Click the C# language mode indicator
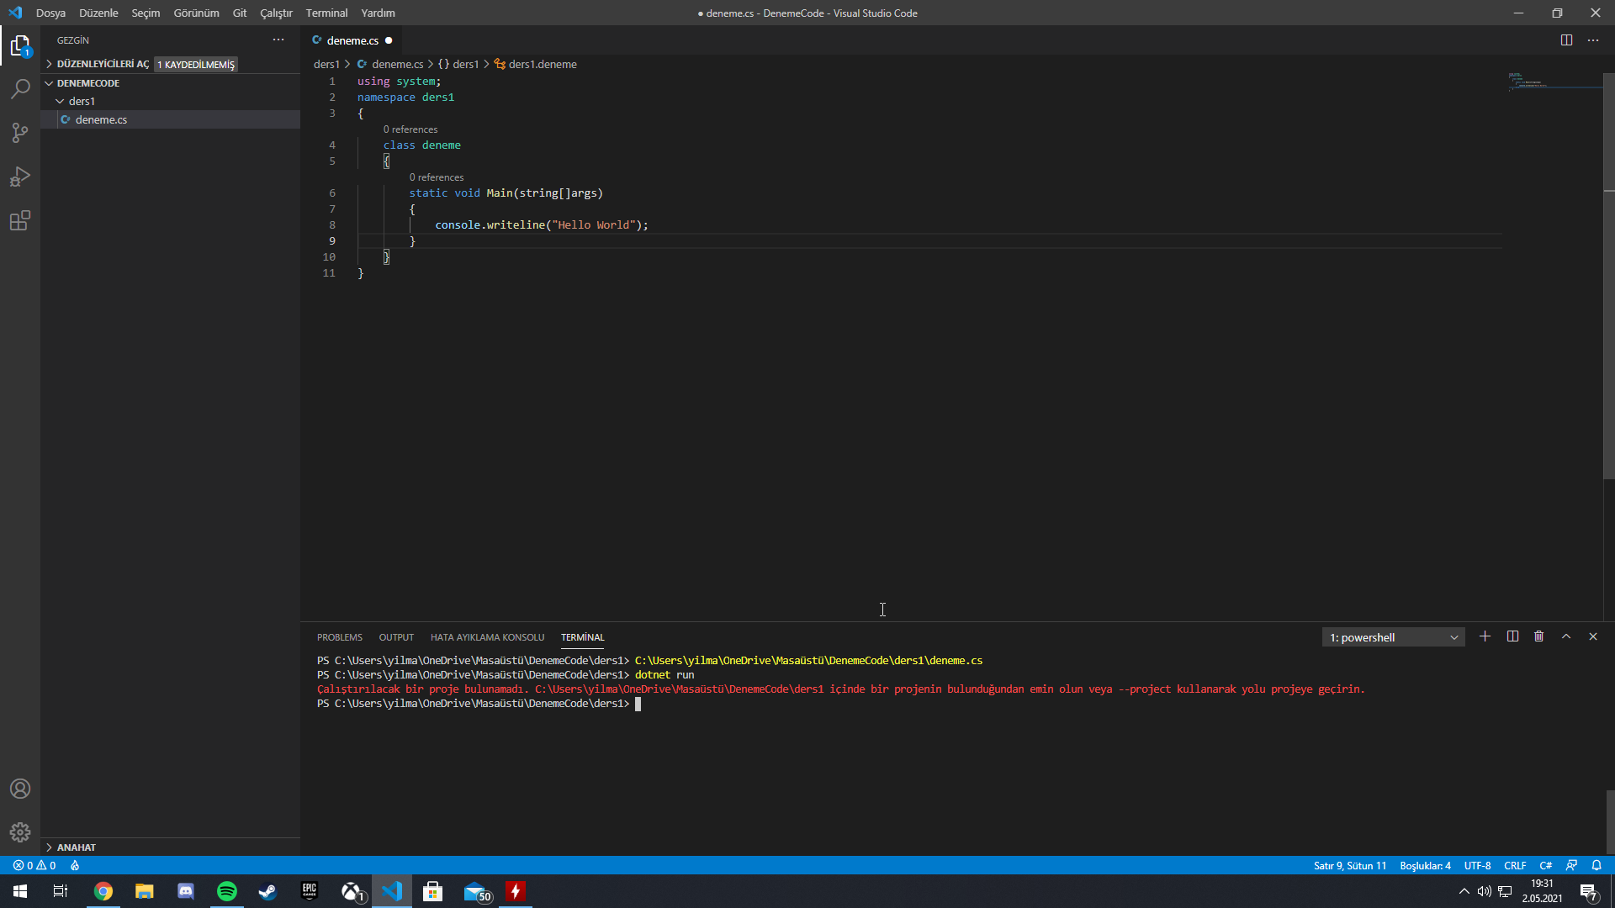Image resolution: width=1615 pixels, height=908 pixels. [1545, 865]
